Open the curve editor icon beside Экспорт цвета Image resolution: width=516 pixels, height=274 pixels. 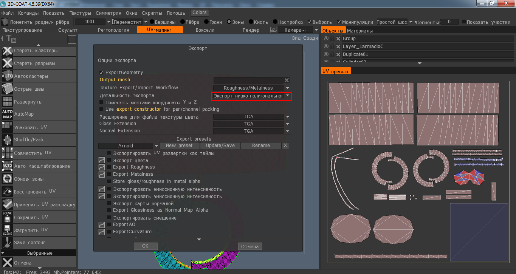[102, 161]
